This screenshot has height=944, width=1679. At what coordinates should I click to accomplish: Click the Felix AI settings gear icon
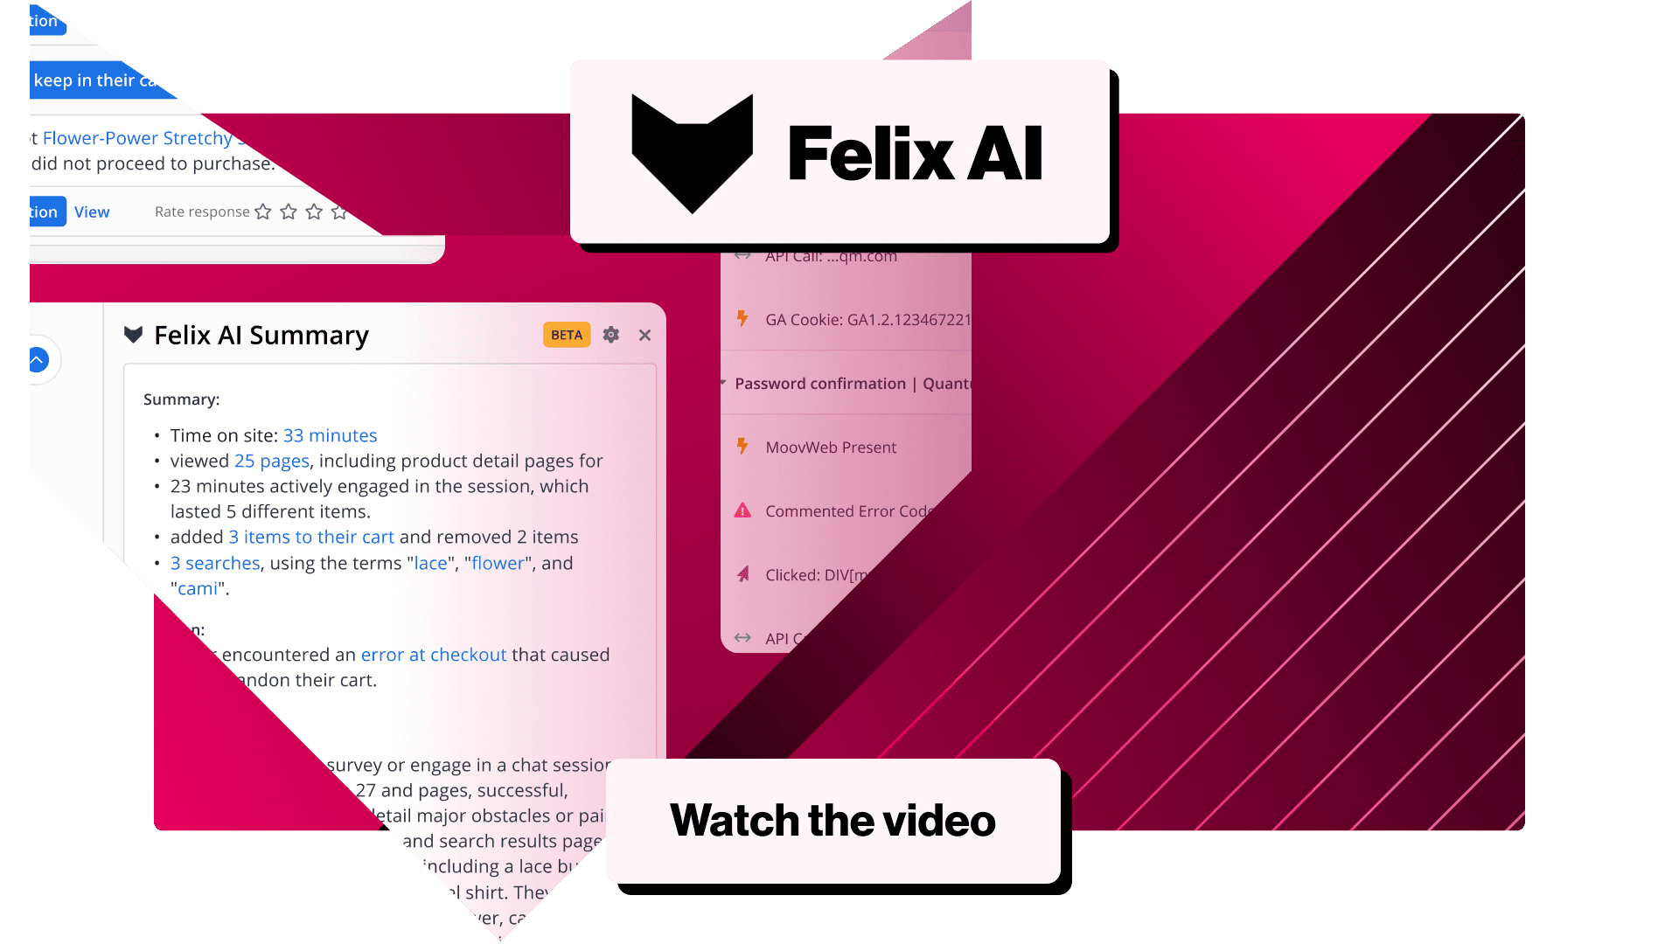pyautogui.click(x=612, y=334)
